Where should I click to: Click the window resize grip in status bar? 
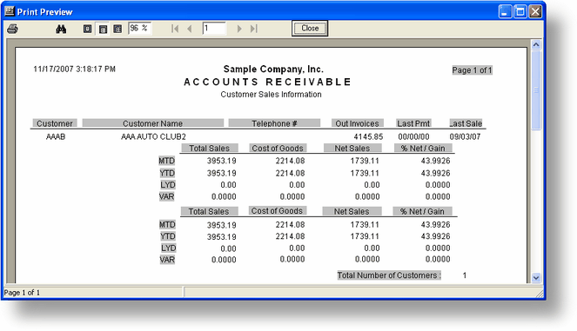[540, 293]
